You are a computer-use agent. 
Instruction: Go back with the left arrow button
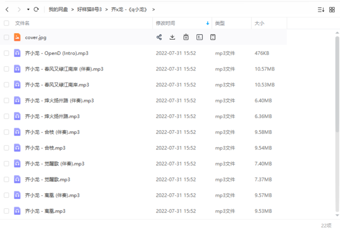(7, 9)
